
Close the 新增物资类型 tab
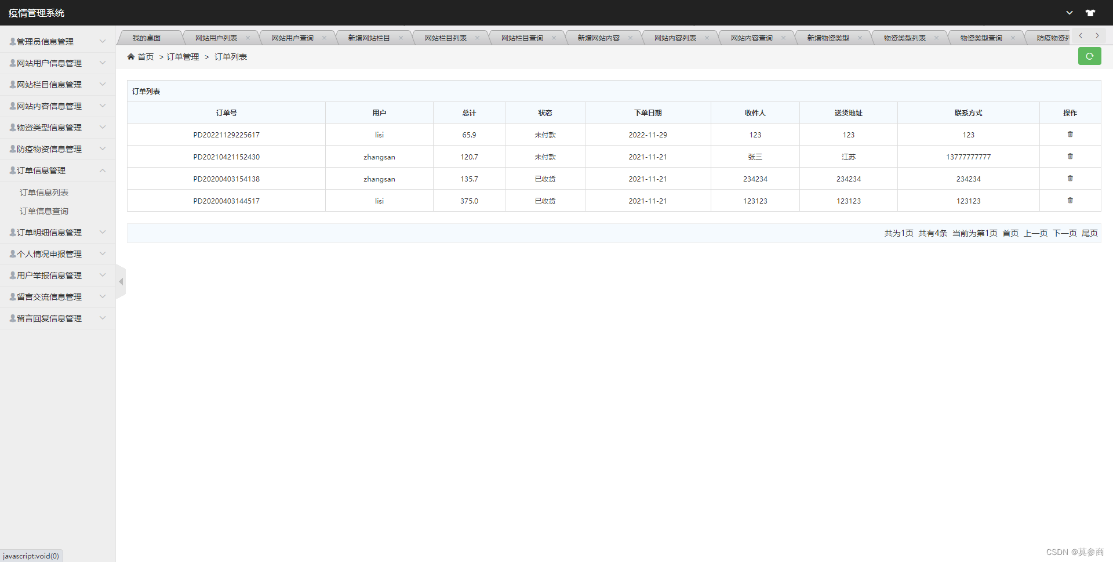(x=860, y=38)
